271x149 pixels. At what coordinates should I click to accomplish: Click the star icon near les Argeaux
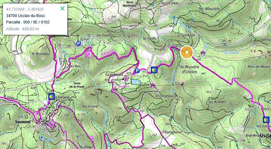[x=153, y=85]
